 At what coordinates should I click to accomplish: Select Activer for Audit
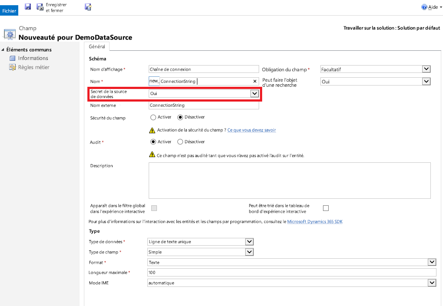tap(153, 142)
